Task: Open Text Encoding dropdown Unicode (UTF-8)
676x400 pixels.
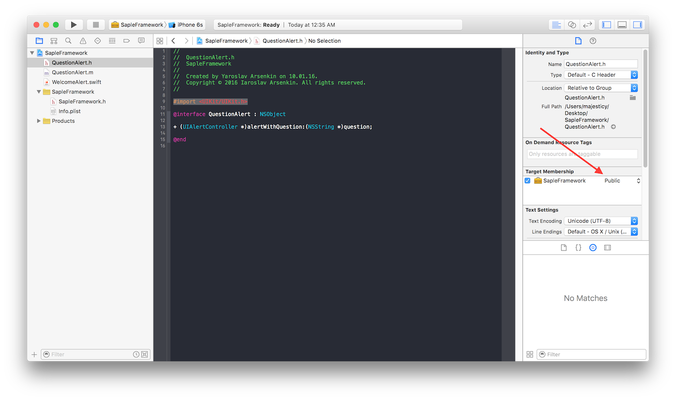Action: tap(601, 221)
